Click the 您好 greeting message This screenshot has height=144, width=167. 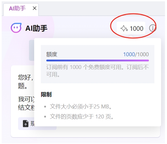(26, 82)
